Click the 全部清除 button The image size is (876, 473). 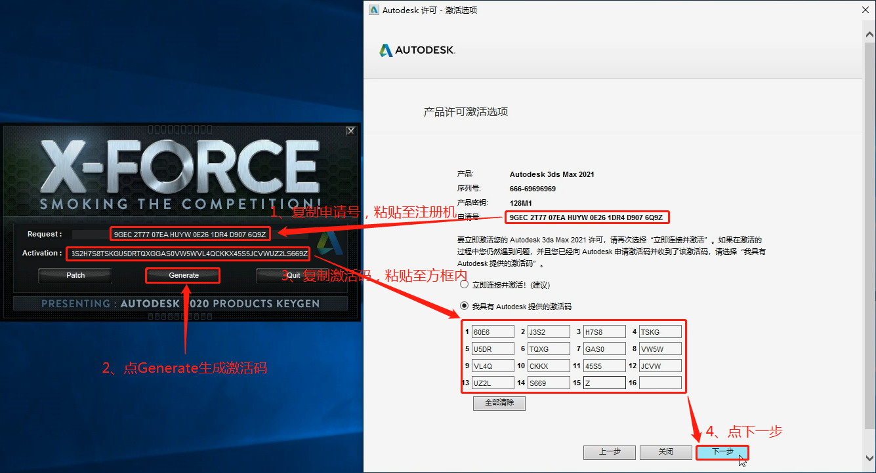coord(499,403)
